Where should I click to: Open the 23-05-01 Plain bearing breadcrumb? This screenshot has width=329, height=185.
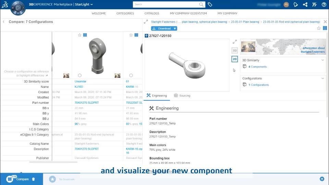point(245,22)
